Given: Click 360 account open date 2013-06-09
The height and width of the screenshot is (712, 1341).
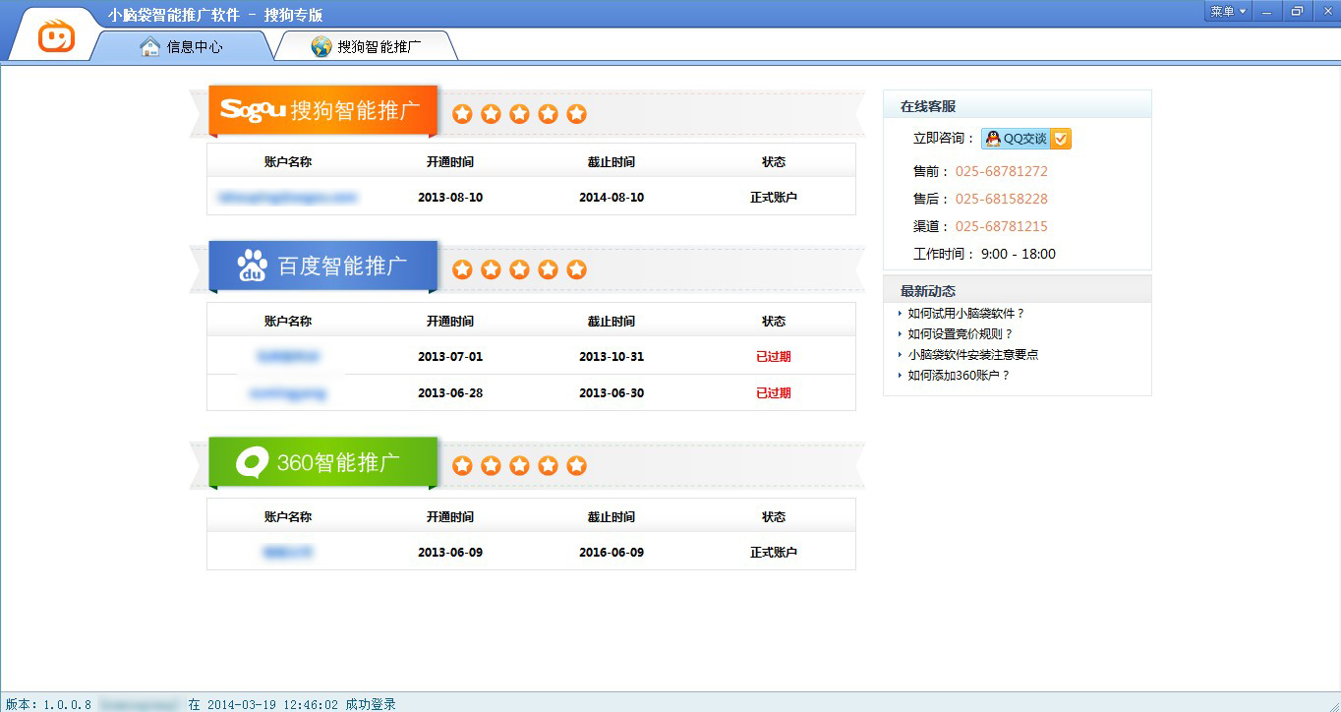Looking at the screenshot, I should coord(450,553).
